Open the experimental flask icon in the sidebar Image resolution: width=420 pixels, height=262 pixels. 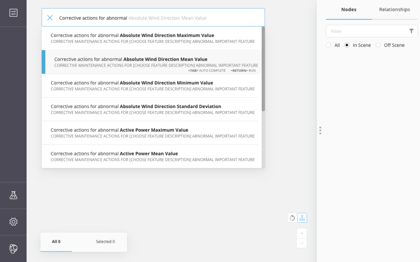click(x=13, y=195)
